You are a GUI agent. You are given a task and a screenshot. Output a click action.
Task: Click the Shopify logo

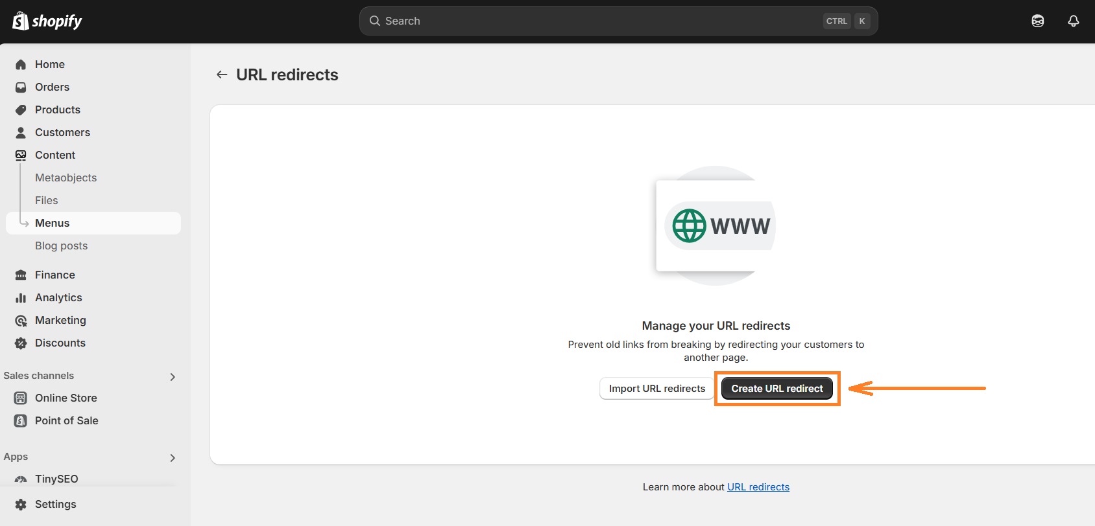47,21
